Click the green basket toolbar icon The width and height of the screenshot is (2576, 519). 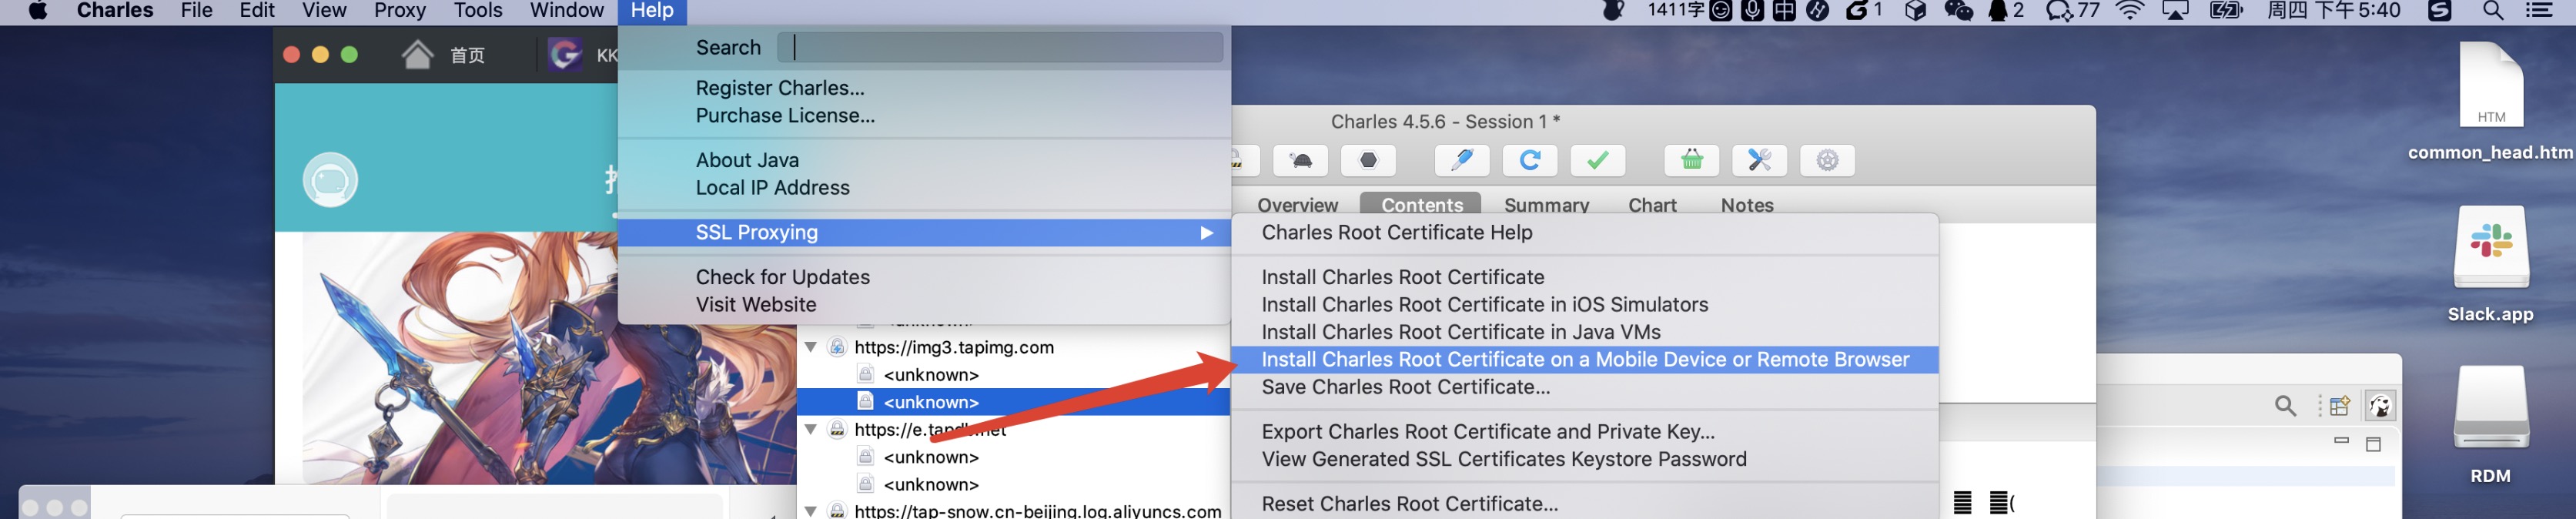[x=1692, y=160]
